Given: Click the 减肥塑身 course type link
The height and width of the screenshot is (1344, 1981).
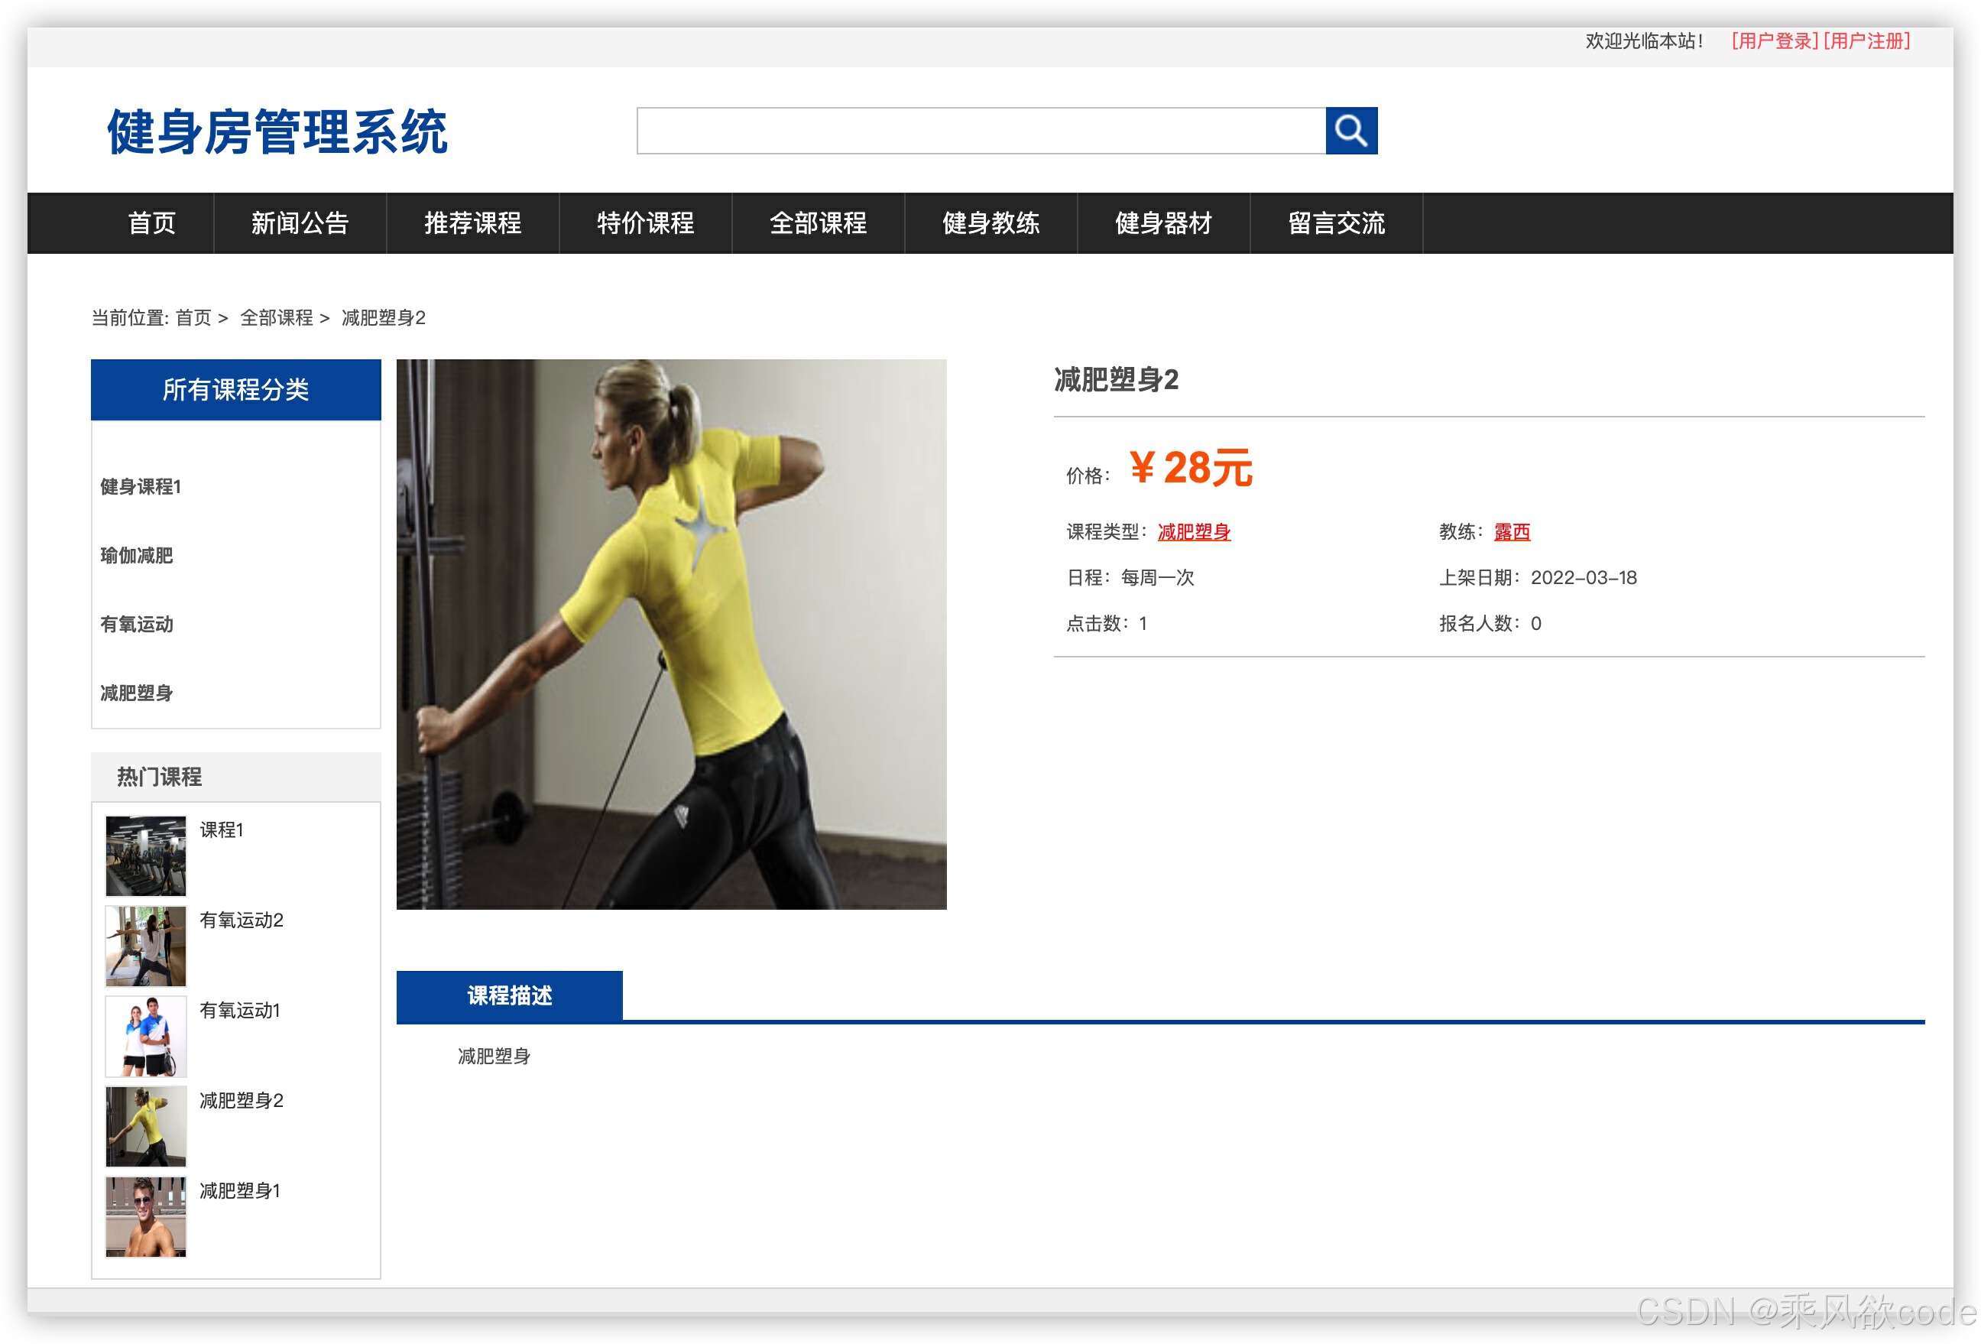Looking at the screenshot, I should [x=1193, y=532].
